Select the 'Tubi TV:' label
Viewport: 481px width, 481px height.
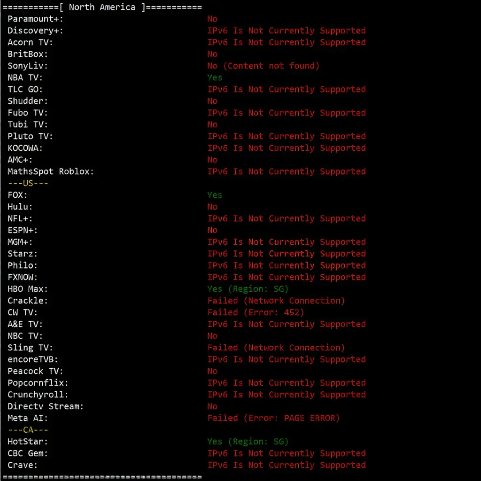click(x=28, y=124)
